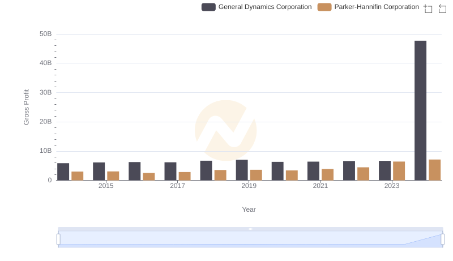This screenshot has height=261, width=453.
Task: Click the 2015 x-axis label
Action: click(x=106, y=186)
